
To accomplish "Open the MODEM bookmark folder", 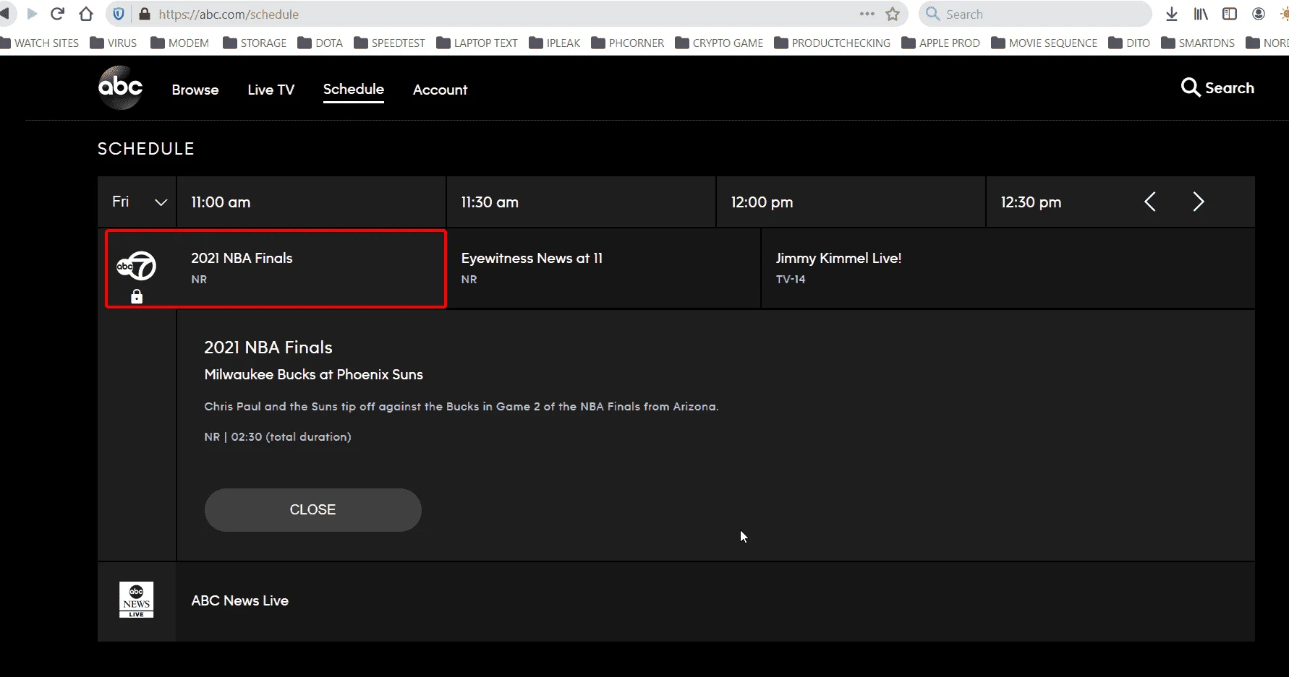I will (180, 43).
